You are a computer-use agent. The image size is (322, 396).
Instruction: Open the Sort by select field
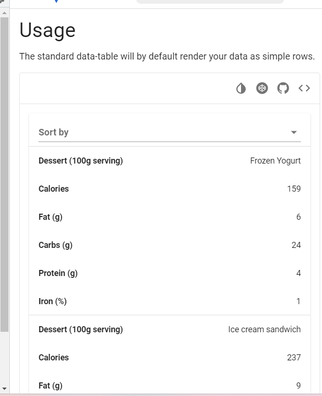(x=169, y=132)
